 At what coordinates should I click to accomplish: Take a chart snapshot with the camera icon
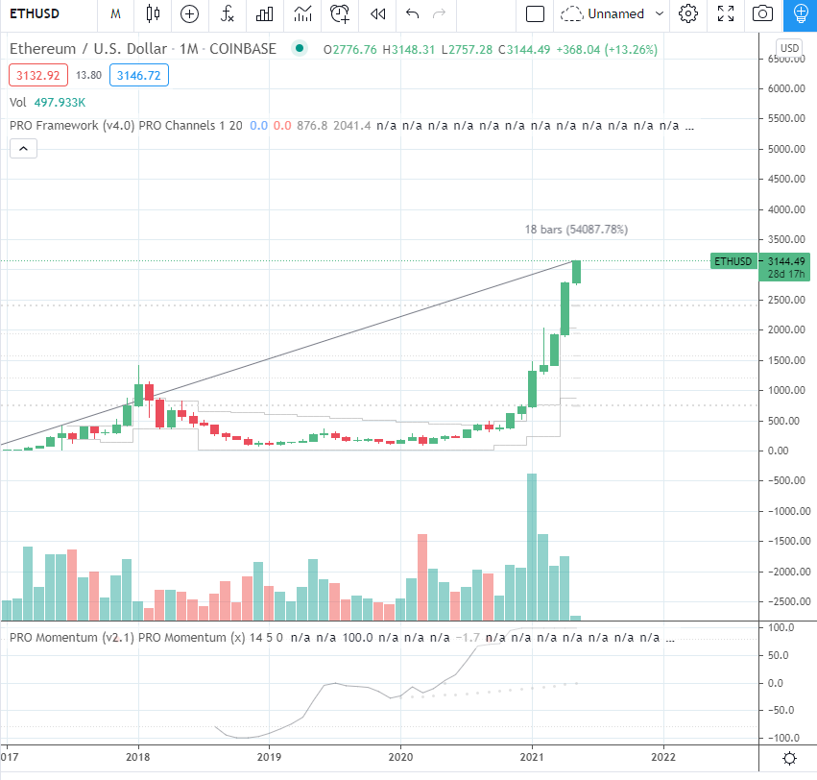pos(762,13)
